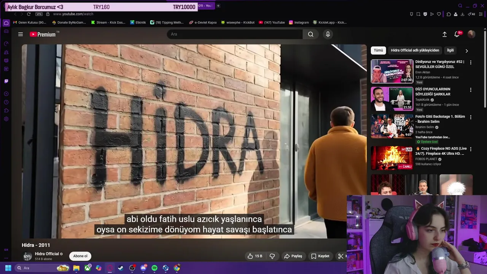Open Steam from the taskbar
Viewport: 487px width, 274px height.
[121, 268]
